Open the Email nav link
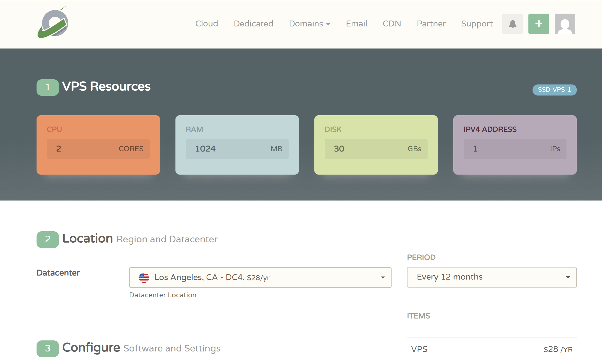602x362 pixels. (356, 24)
